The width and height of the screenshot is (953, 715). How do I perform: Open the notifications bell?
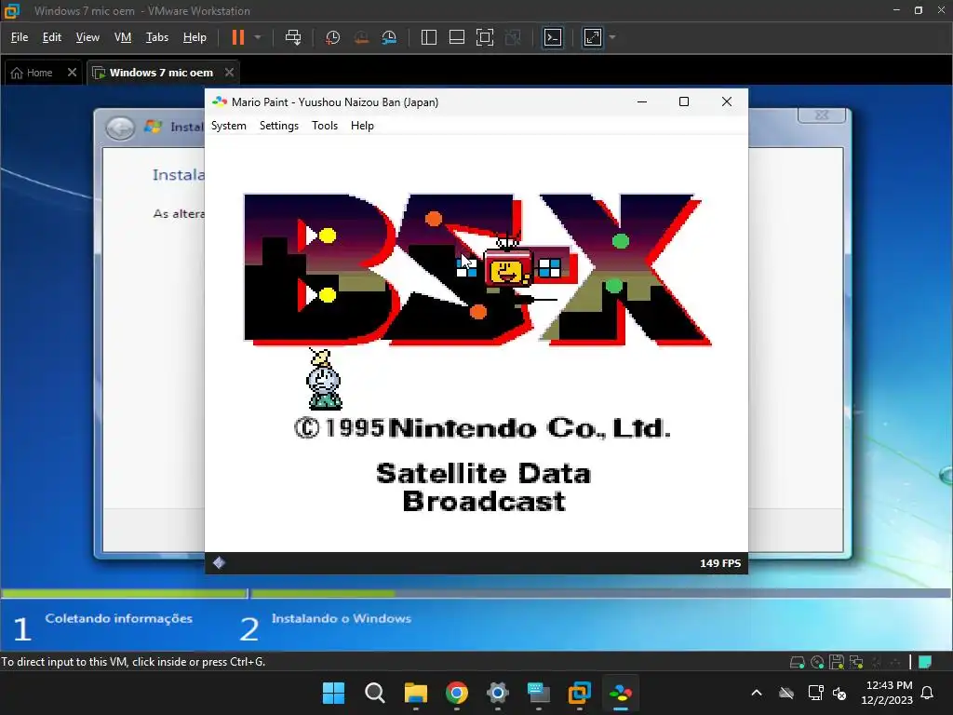(928, 693)
